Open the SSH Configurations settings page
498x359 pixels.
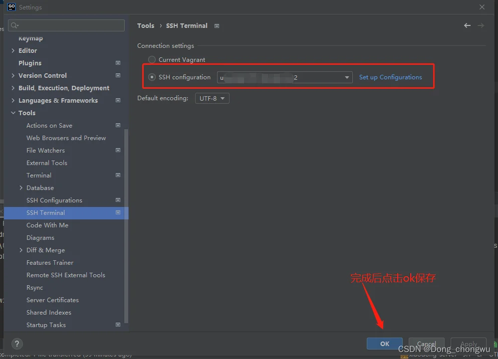point(54,200)
